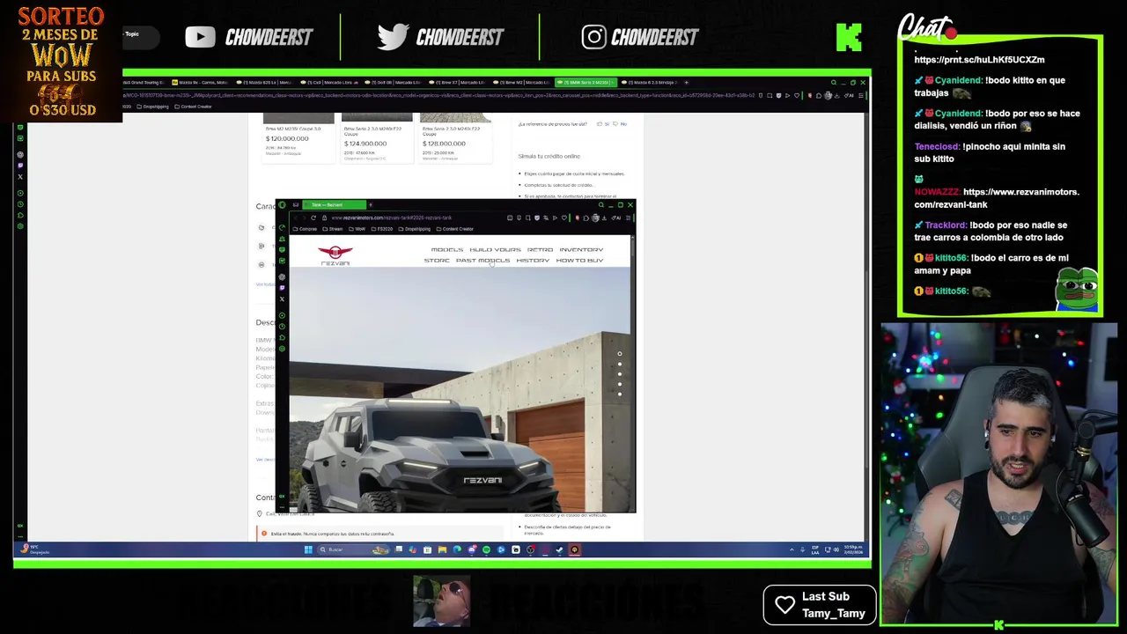Select the first carousel dot on the Rezvani page
The width and height of the screenshot is (1127, 634).
pos(619,354)
